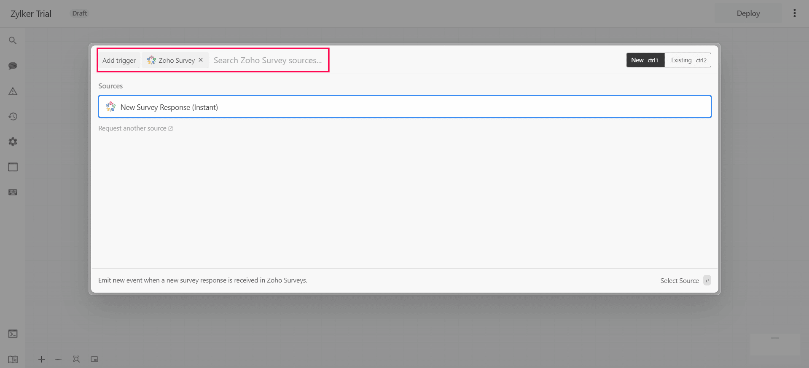Open the Request another source link
Screen dimensions: 809x368
click(x=135, y=128)
